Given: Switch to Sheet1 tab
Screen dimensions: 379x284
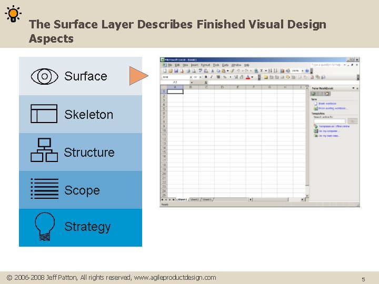Looking at the screenshot, I should tap(182, 199).
